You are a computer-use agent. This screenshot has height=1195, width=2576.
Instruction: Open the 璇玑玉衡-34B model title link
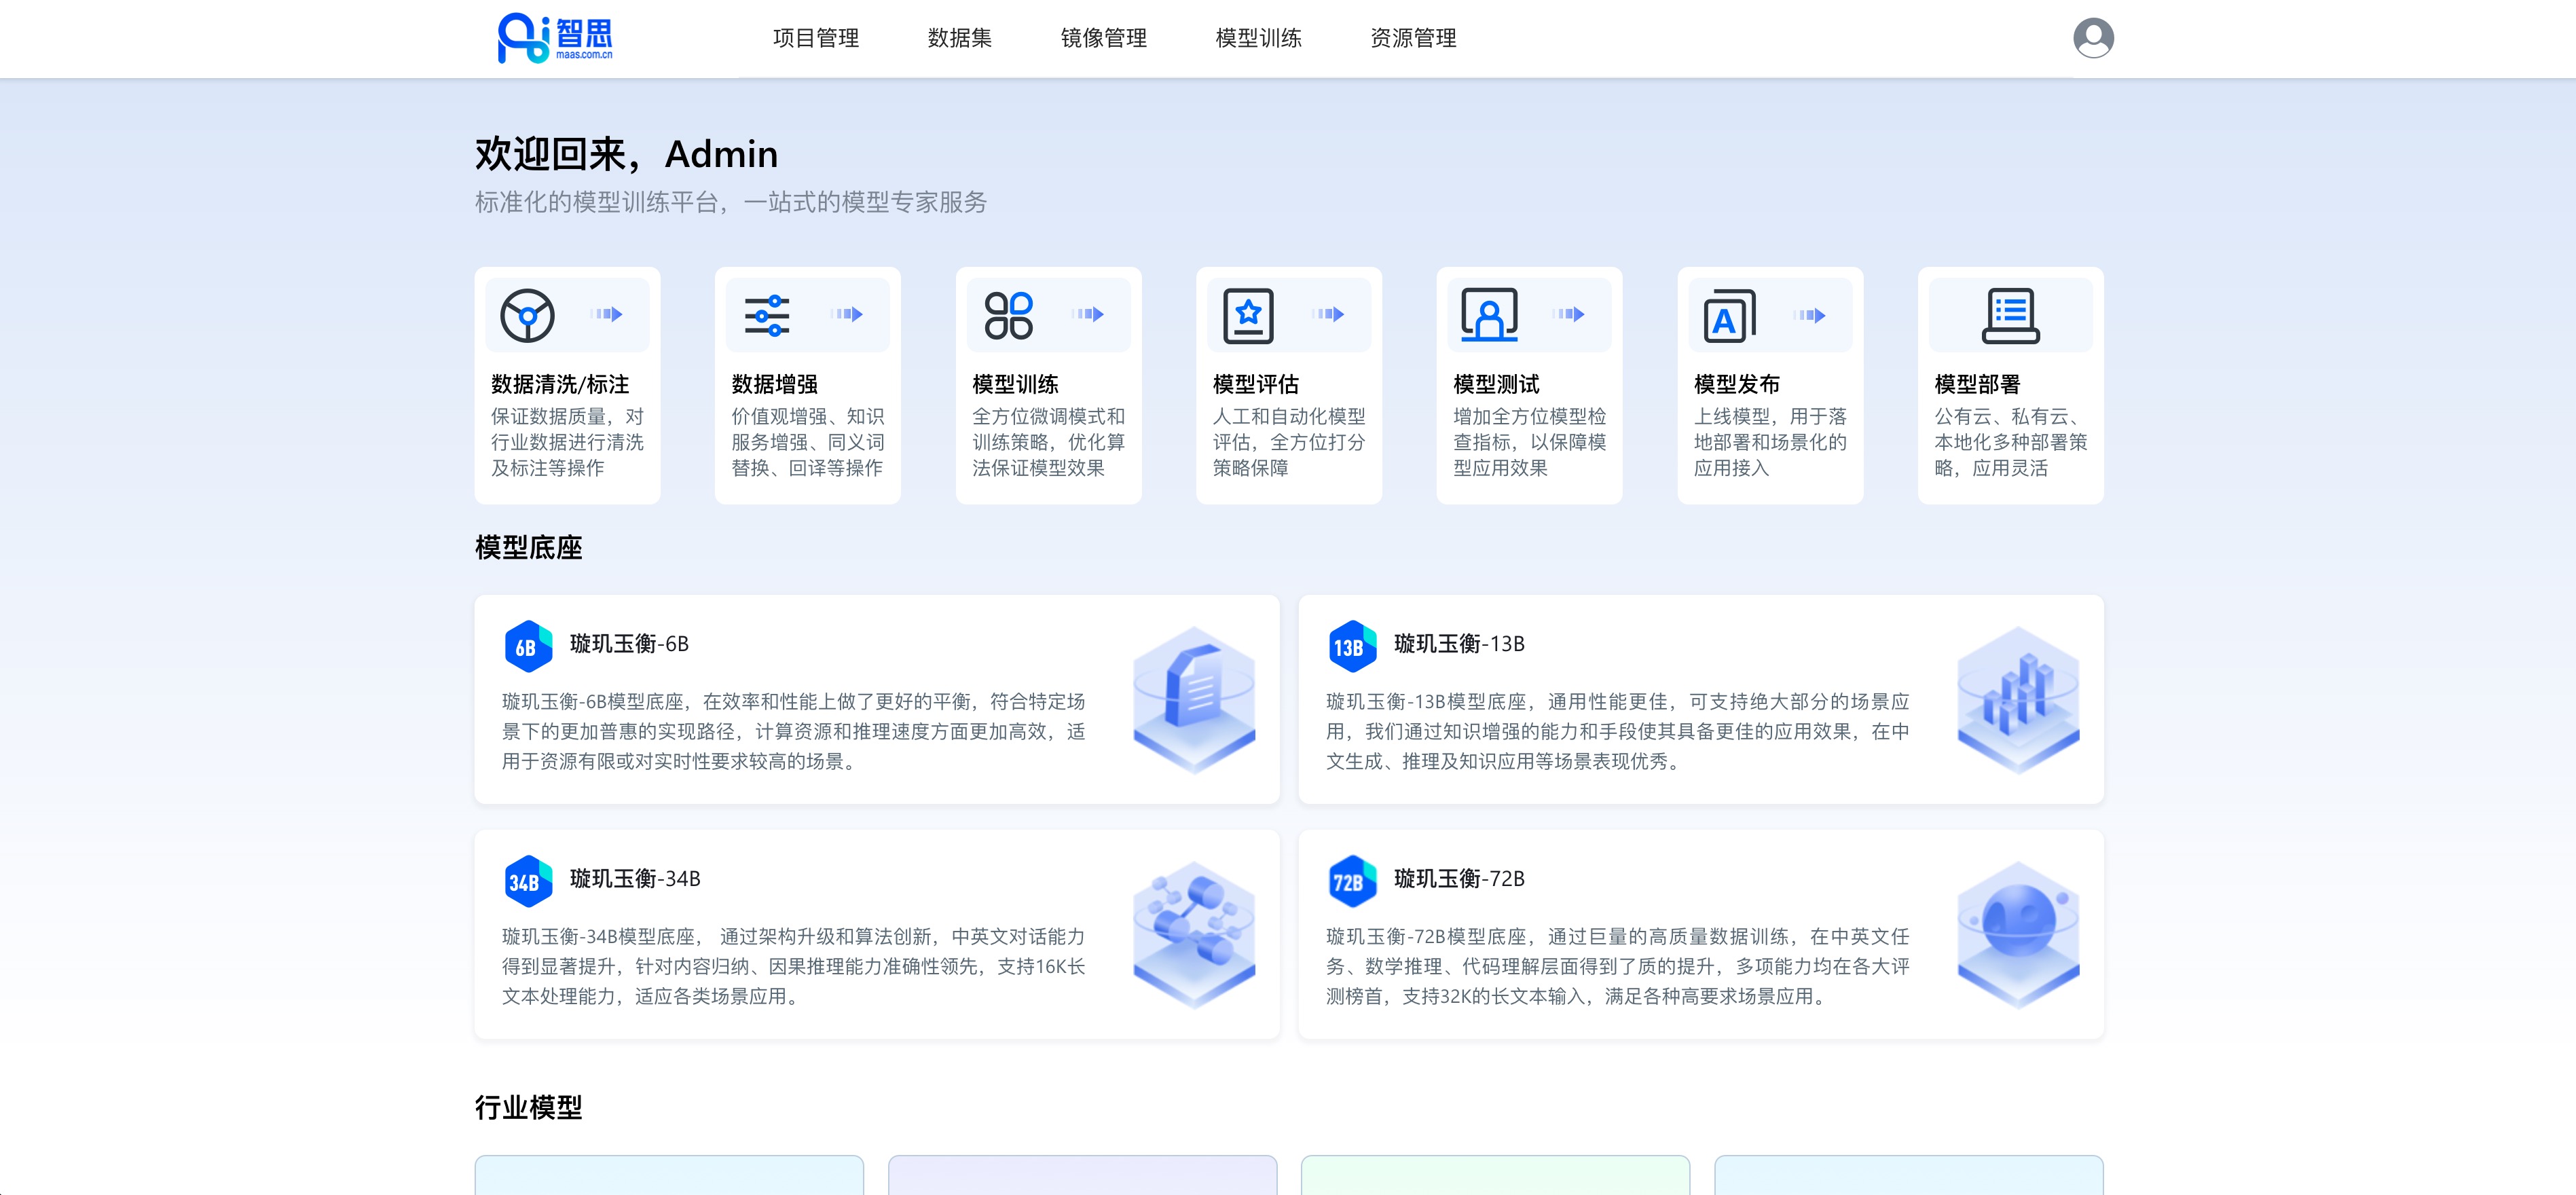635,879
